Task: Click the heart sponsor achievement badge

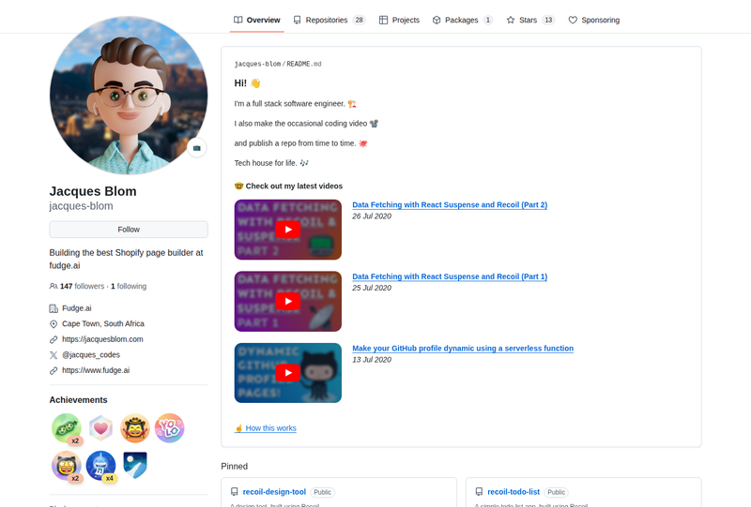Action: pyautogui.click(x=100, y=428)
